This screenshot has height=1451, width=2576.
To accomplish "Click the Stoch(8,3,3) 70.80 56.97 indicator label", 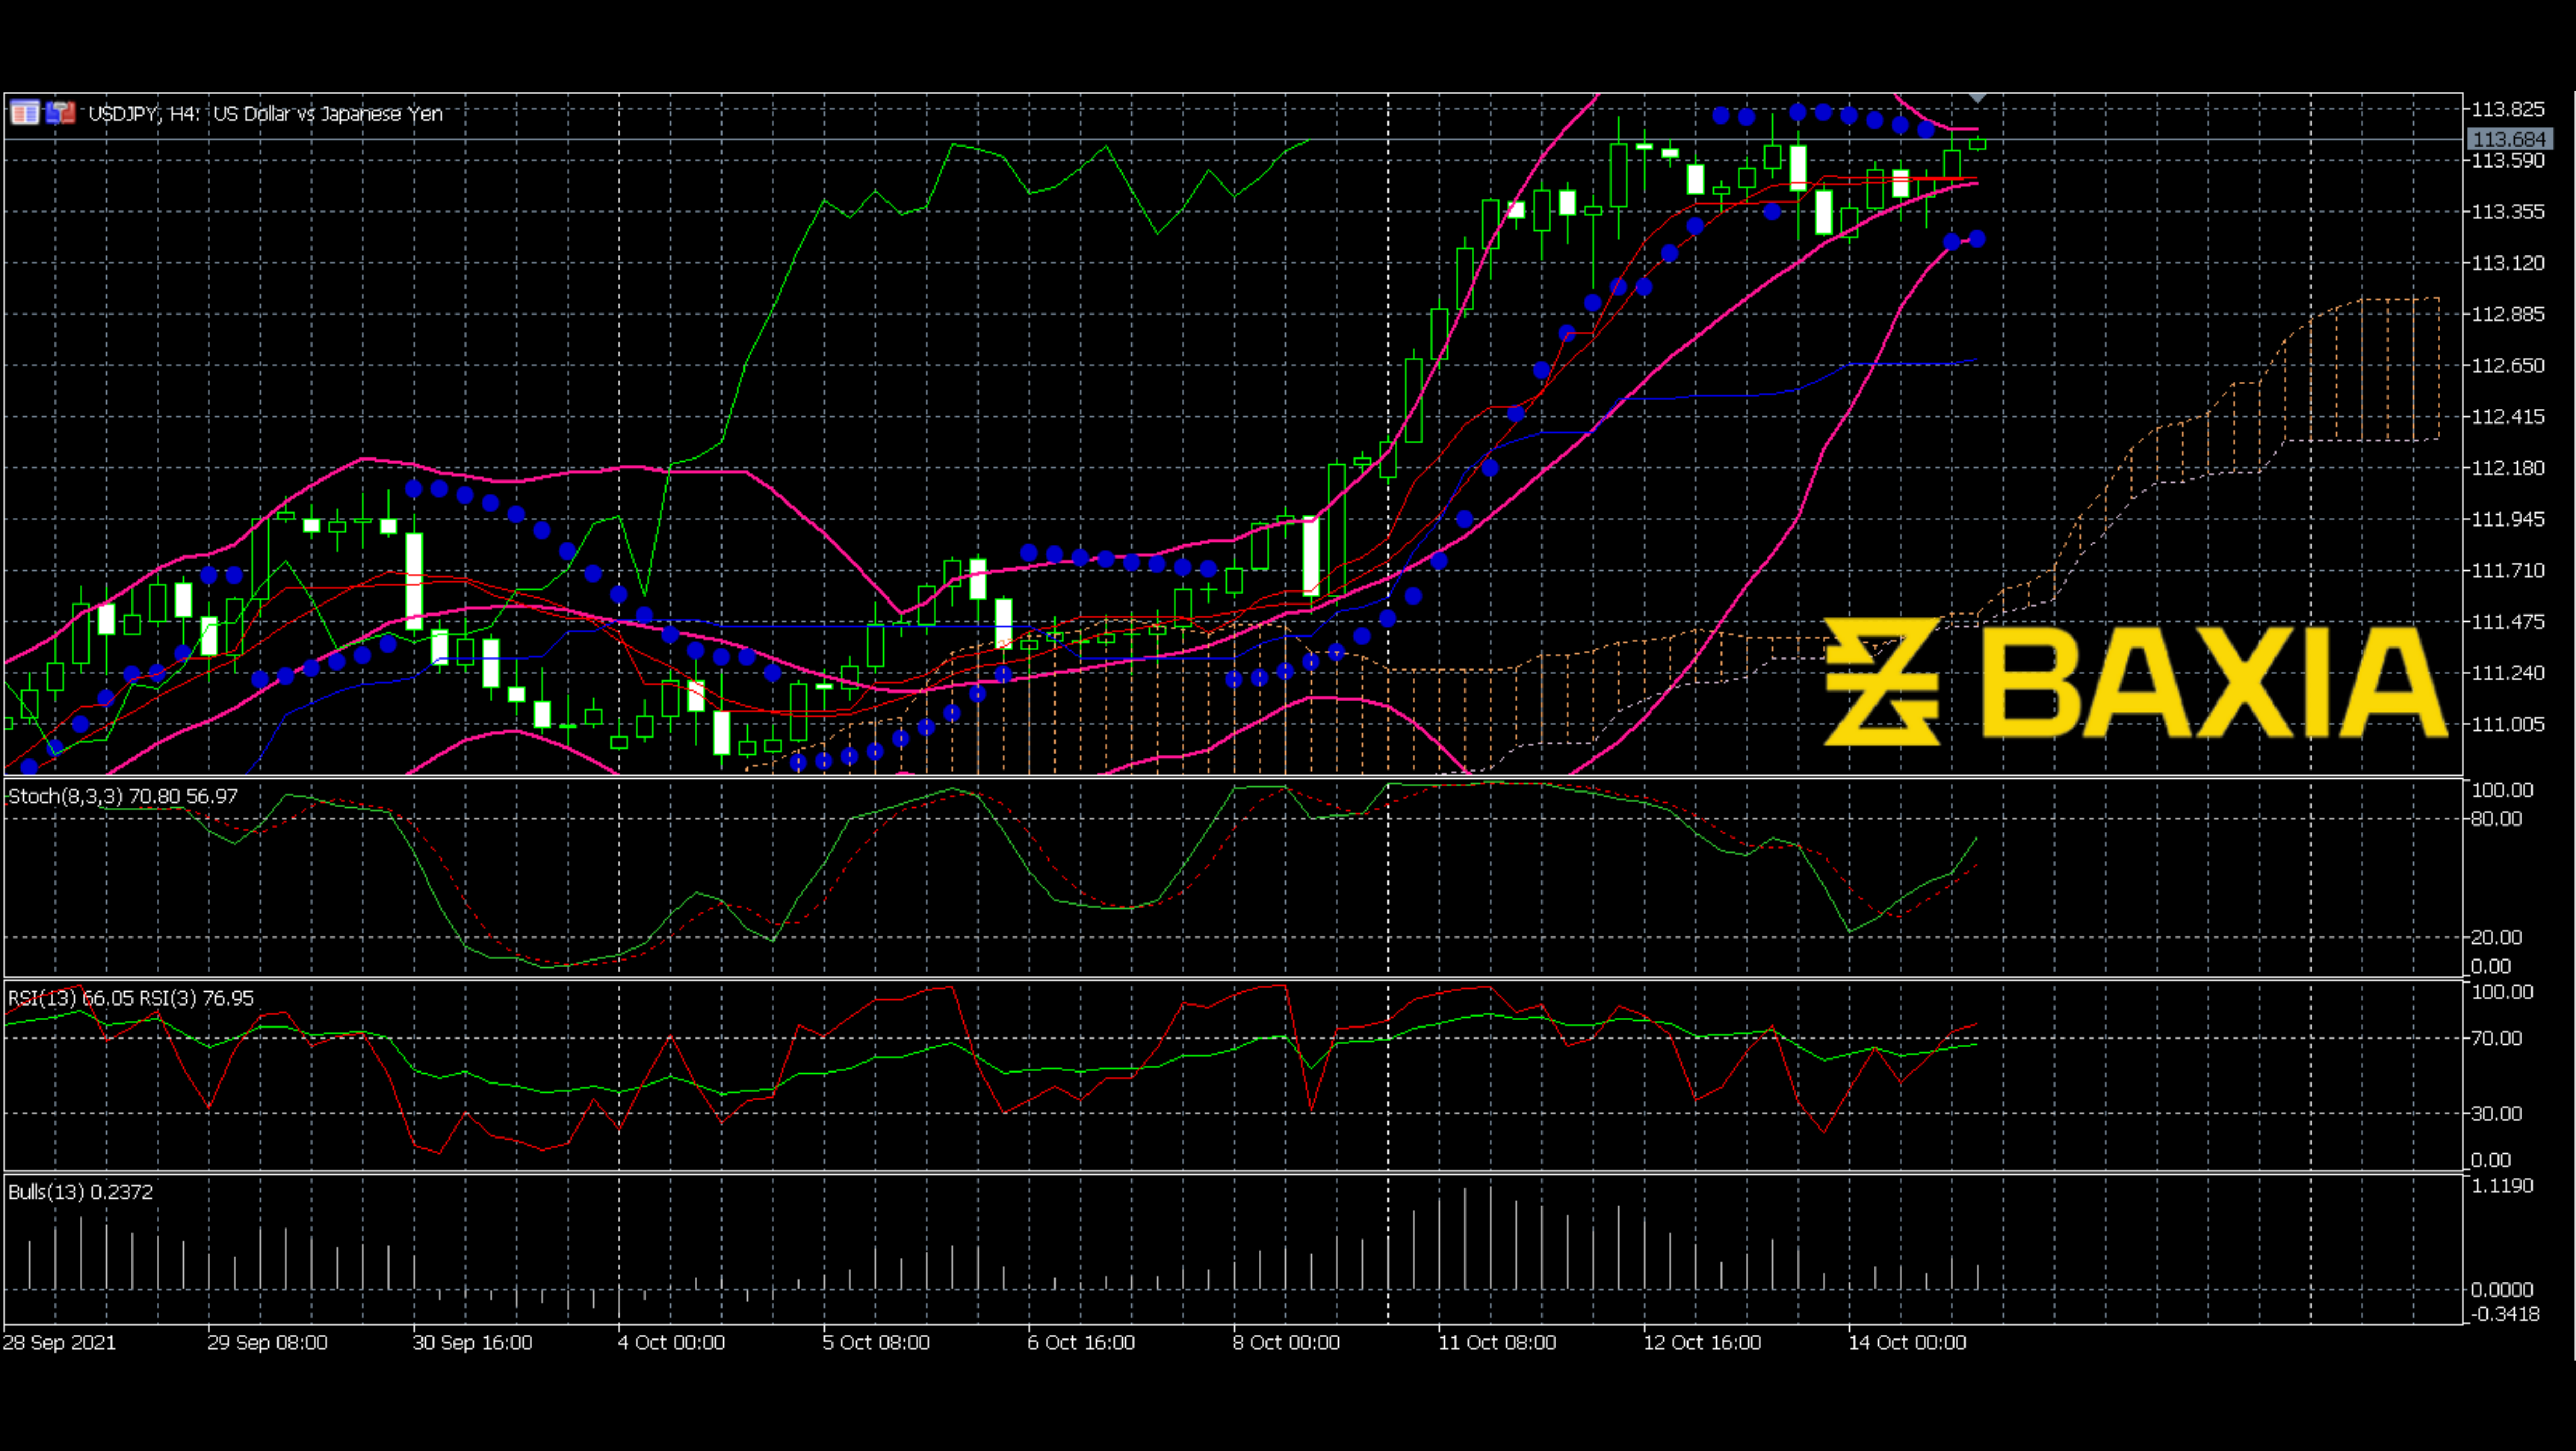I will (123, 797).
